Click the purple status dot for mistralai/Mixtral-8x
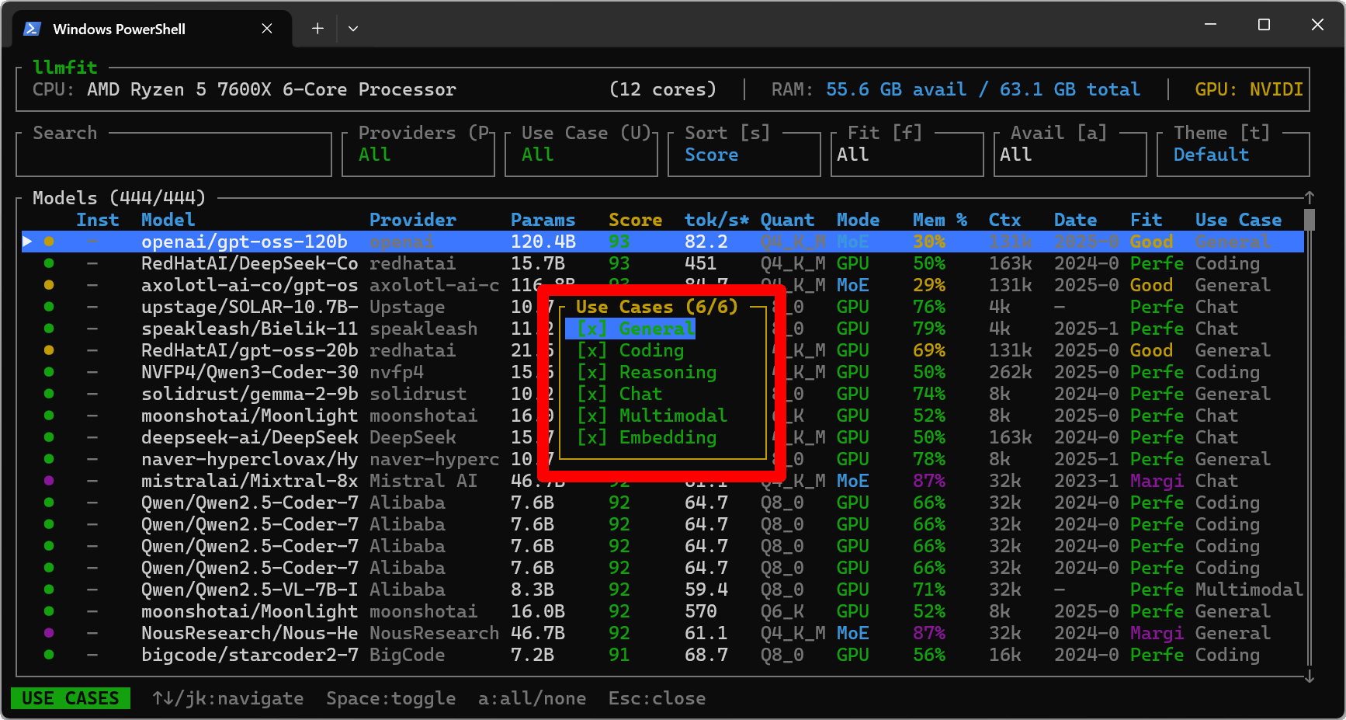 [49, 481]
